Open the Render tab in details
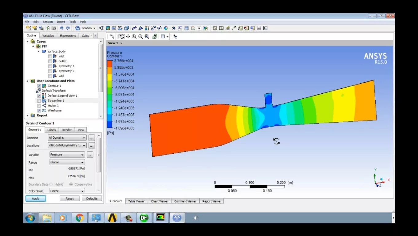This screenshot has height=236, width=418. pyautogui.click(x=66, y=130)
